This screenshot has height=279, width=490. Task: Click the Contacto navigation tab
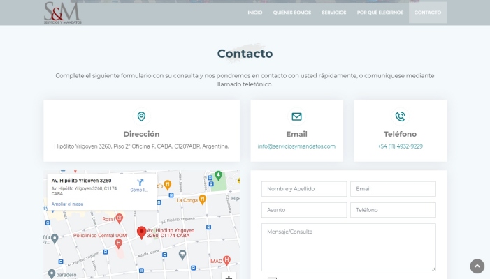tap(428, 13)
